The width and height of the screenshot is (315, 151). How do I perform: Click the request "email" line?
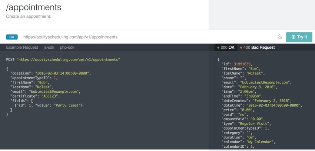[46, 92]
